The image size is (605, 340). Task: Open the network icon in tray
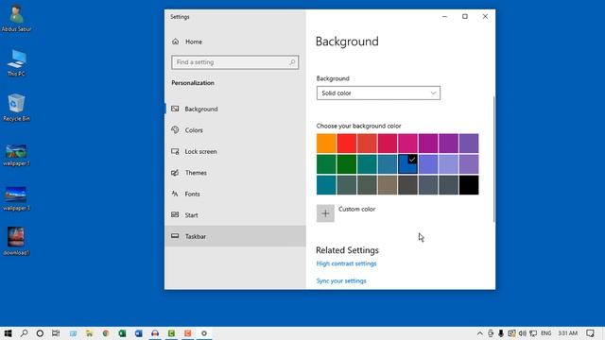[533, 333]
